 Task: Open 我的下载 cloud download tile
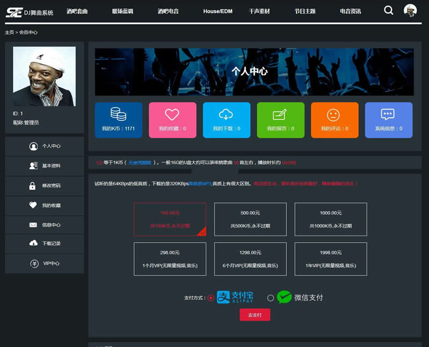(x=226, y=120)
